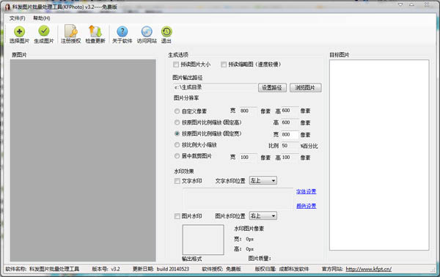Open the 注册授权 key icon
440x277 pixels.
coord(71,31)
